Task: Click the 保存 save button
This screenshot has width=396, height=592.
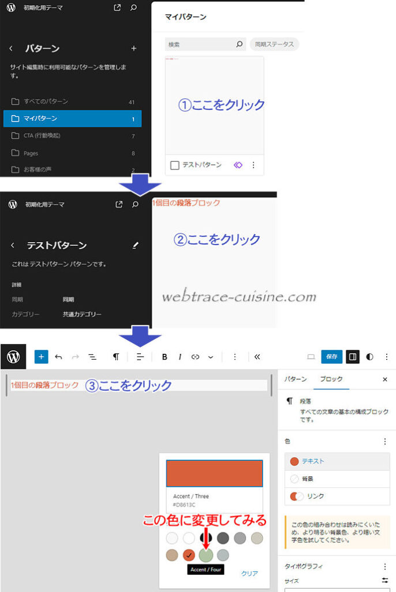Action: [x=331, y=357]
